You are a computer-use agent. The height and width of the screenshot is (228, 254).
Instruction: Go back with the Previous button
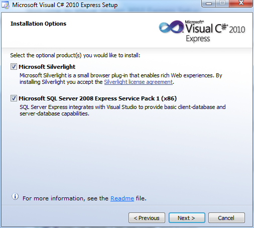[147, 218]
